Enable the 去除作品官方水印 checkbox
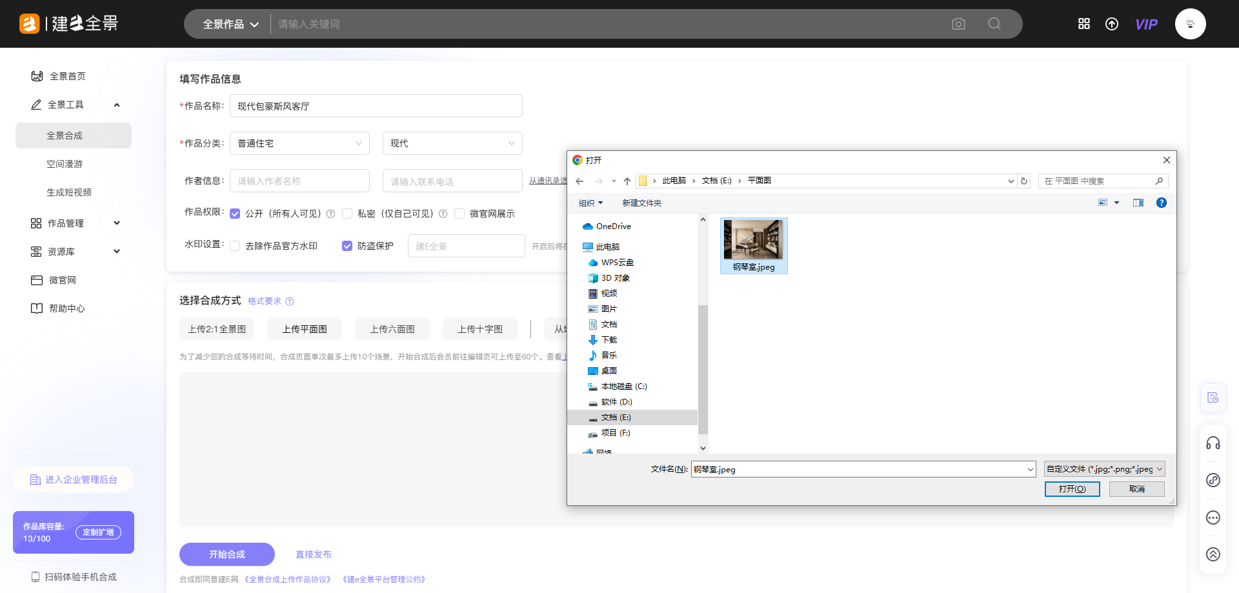 point(235,246)
